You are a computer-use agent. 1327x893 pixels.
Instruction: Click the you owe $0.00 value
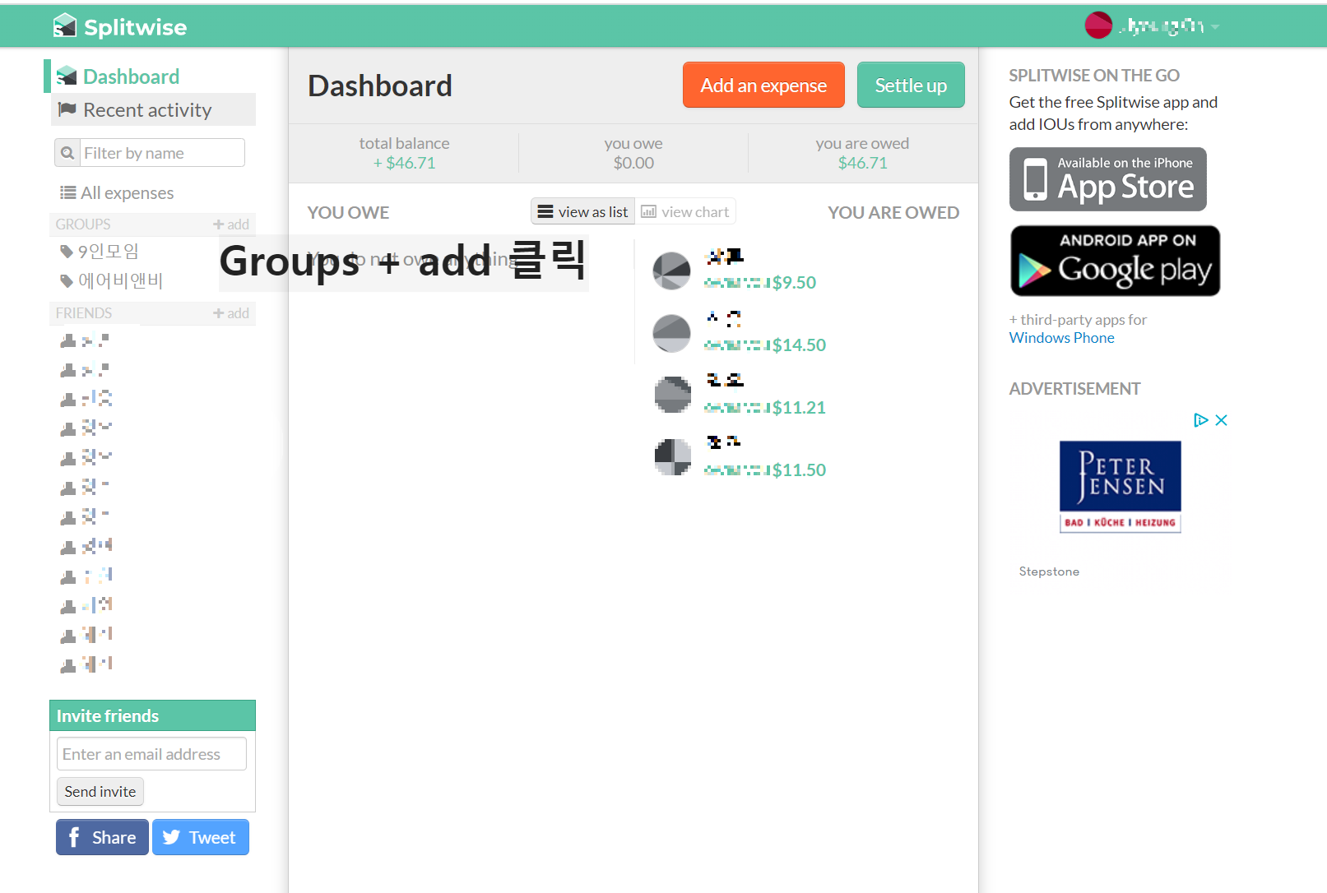(x=633, y=163)
